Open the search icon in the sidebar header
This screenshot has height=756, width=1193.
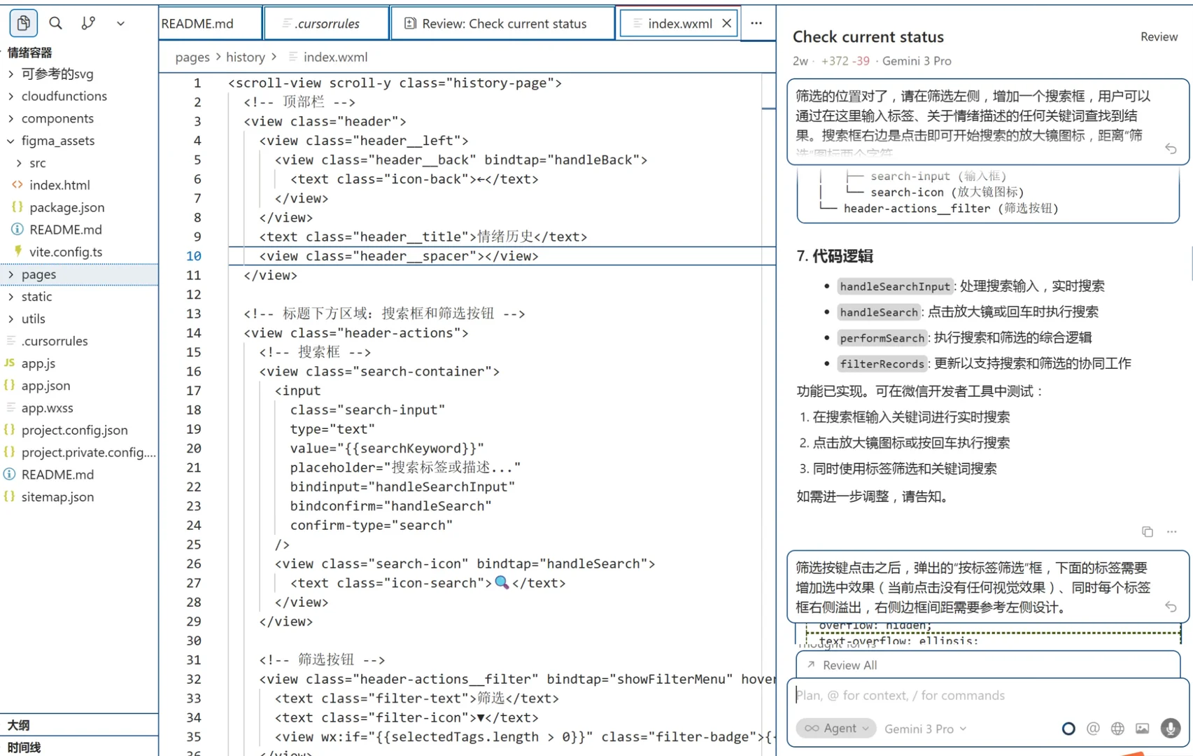(x=56, y=23)
